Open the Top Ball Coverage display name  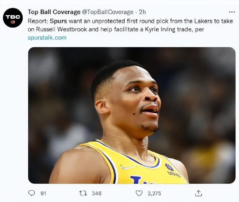click(x=54, y=12)
